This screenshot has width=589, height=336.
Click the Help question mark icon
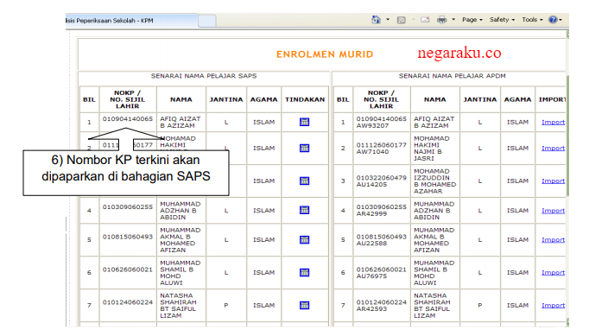pyautogui.click(x=553, y=20)
